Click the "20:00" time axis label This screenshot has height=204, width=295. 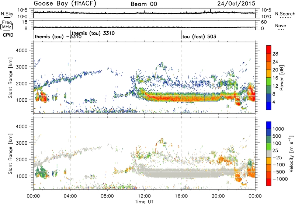coord(218,196)
